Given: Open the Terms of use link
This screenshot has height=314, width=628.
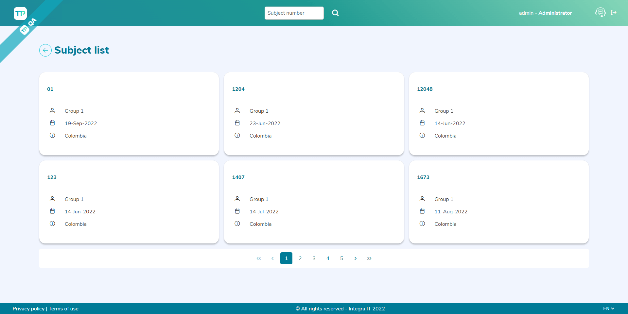Looking at the screenshot, I should click(63, 309).
